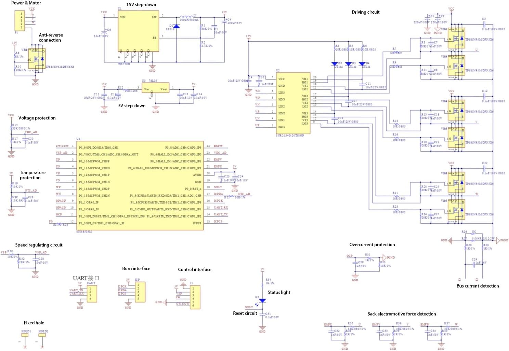The image size is (509, 351).
Task: Click the D5 status light LED symbol
Action: click(262, 300)
